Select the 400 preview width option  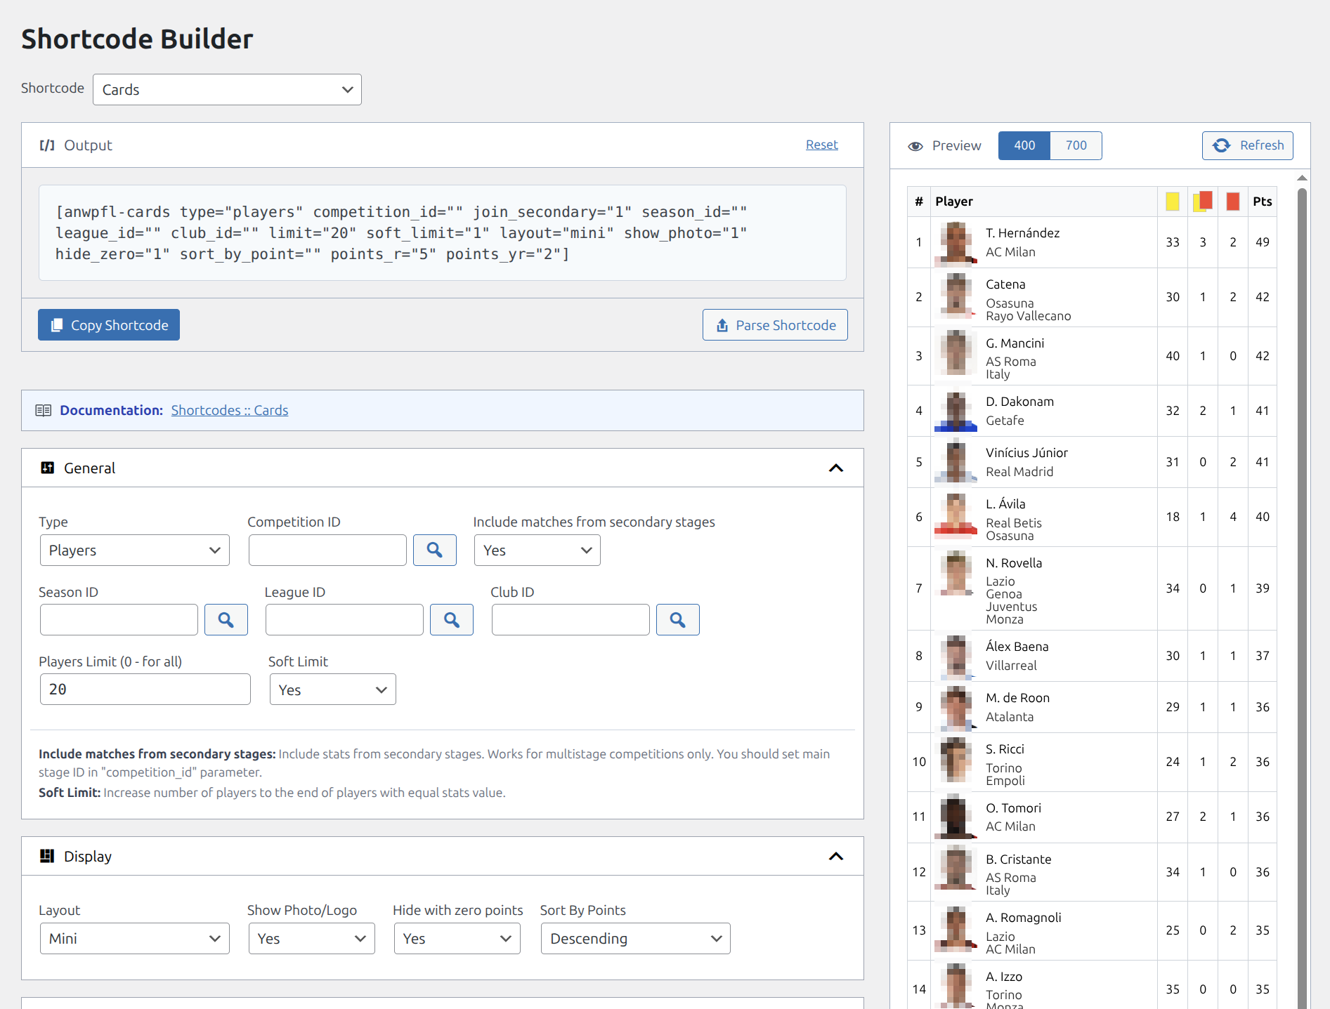[x=1024, y=145]
